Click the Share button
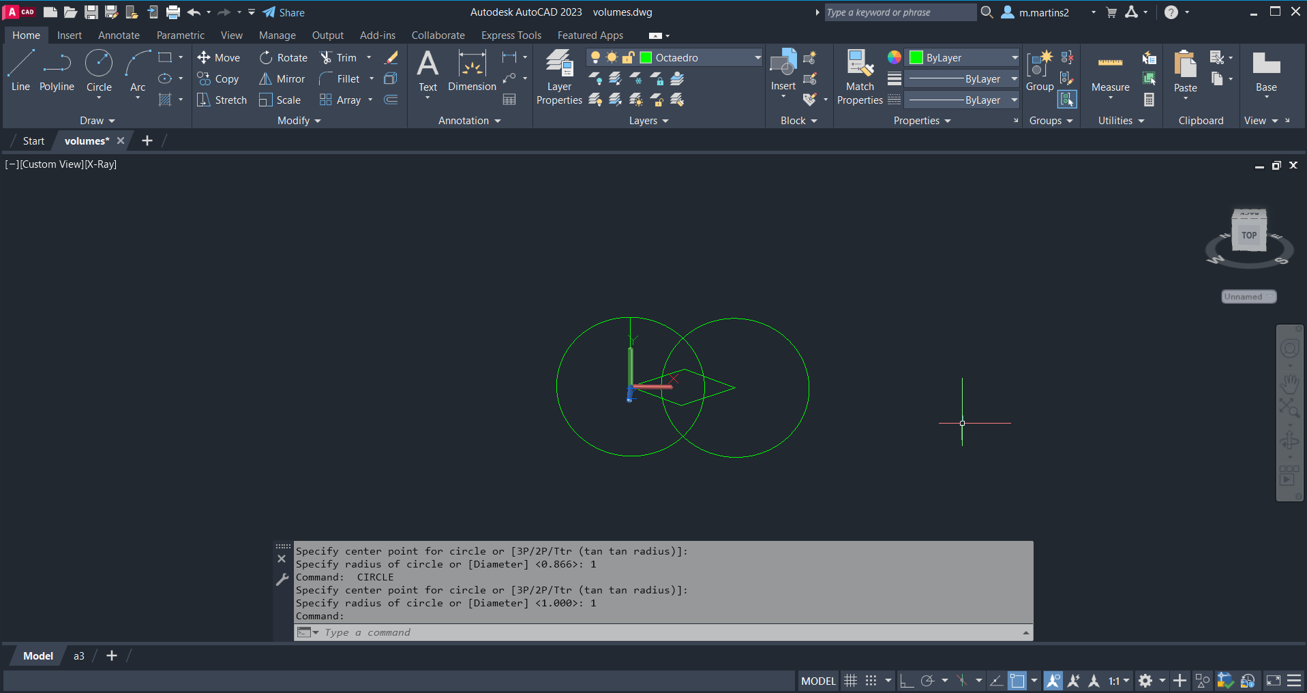The width and height of the screenshot is (1307, 693). coord(284,12)
